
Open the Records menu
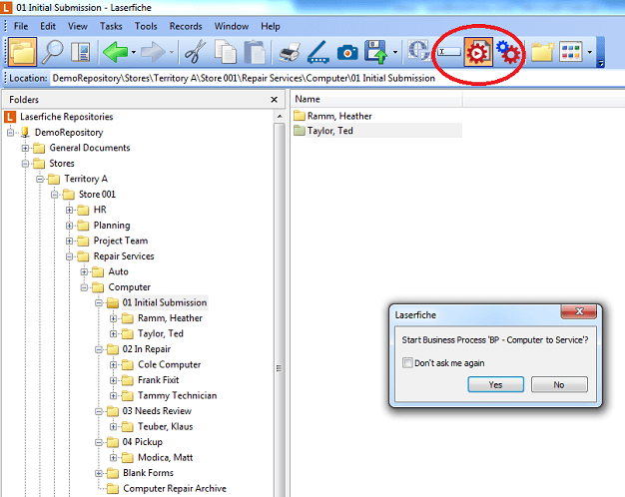pyautogui.click(x=186, y=26)
